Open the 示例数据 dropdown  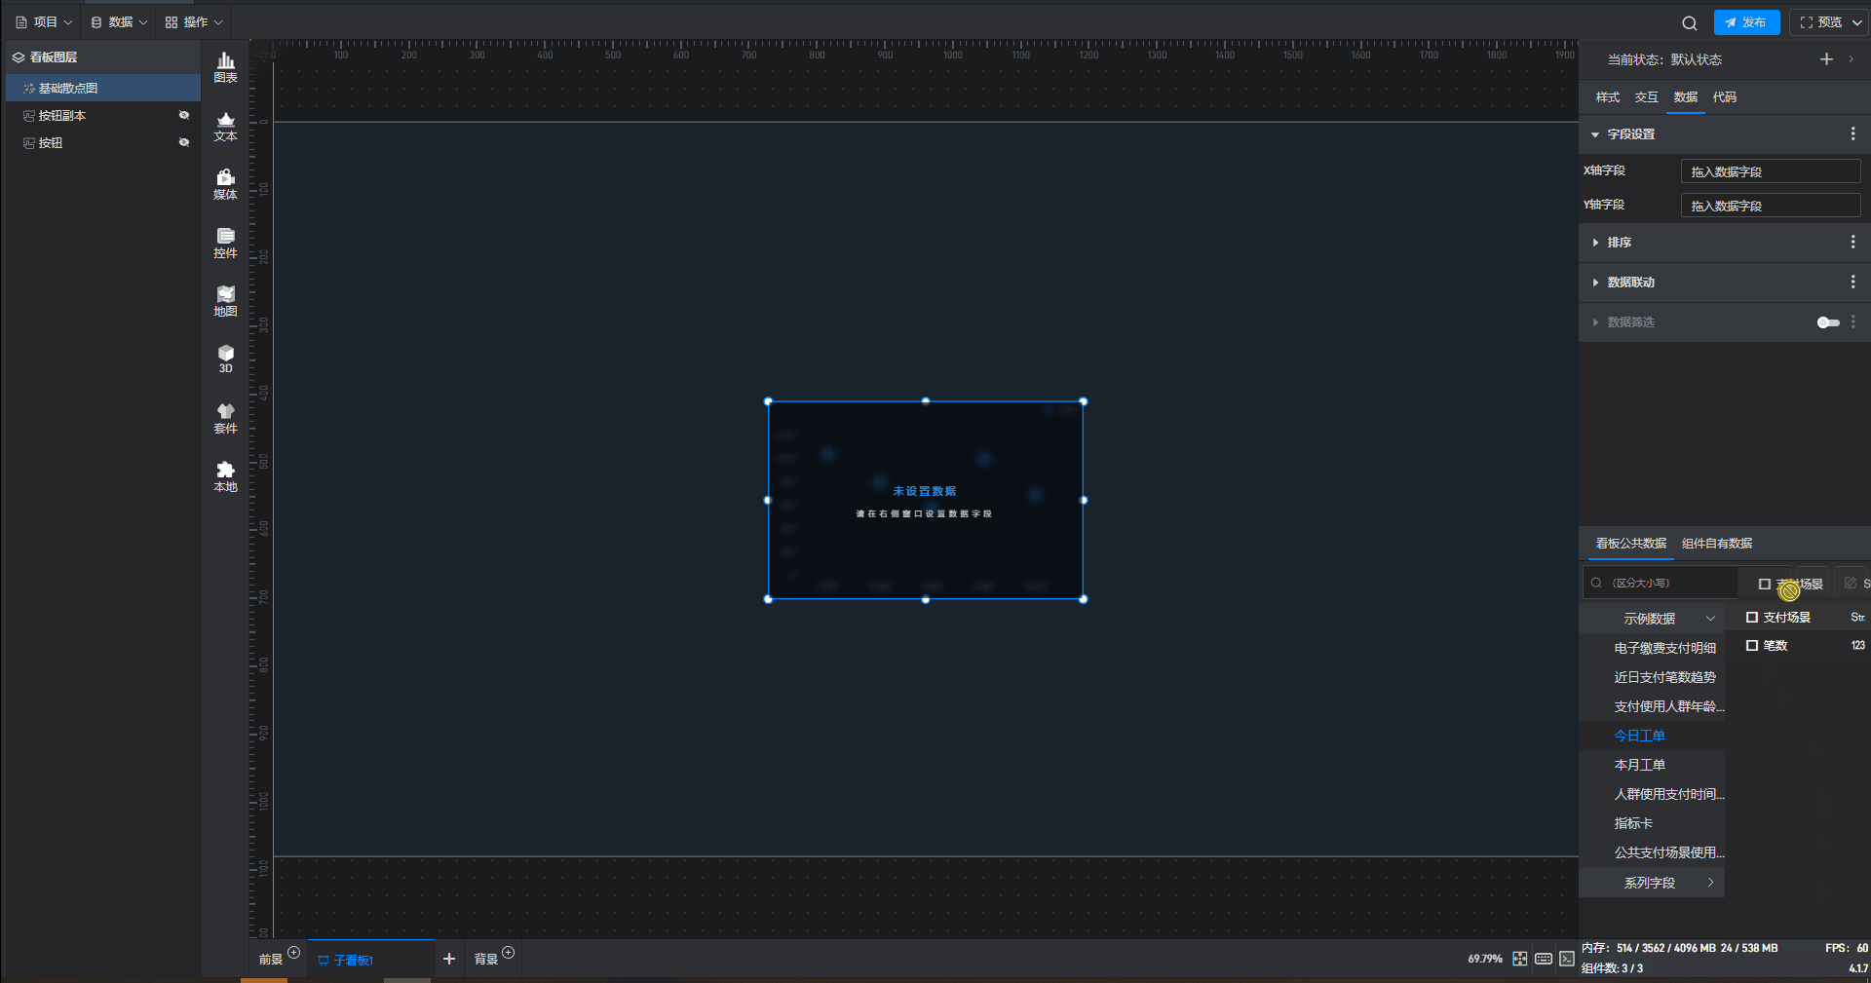coord(1666,619)
